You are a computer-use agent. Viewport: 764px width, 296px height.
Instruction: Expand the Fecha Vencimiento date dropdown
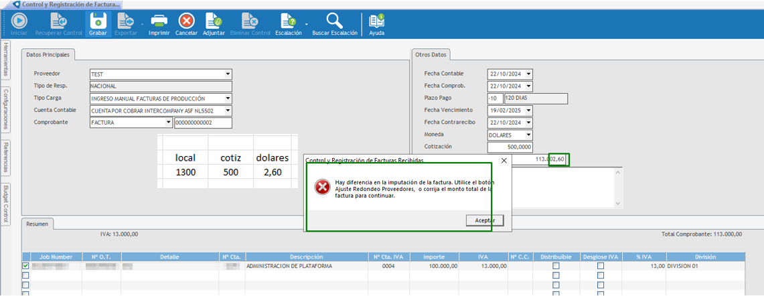coord(529,110)
